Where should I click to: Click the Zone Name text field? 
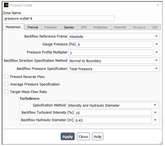point(59,18)
